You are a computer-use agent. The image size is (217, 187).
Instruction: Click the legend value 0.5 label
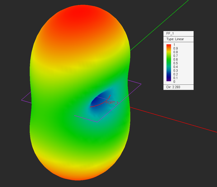point(176,63)
